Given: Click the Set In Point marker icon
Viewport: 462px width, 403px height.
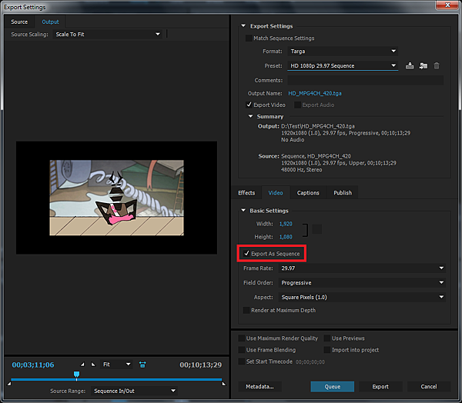Looking at the screenshot, I should (x=82, y=365).
